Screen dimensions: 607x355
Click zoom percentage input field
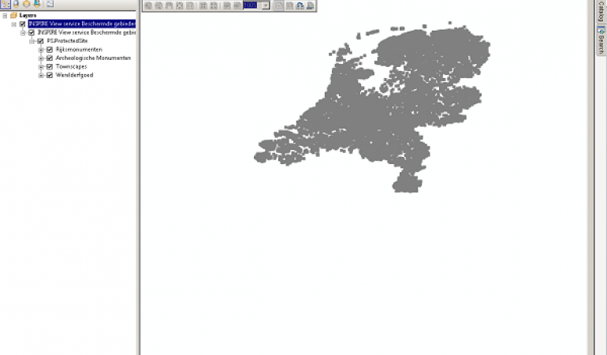click(252, 6)
